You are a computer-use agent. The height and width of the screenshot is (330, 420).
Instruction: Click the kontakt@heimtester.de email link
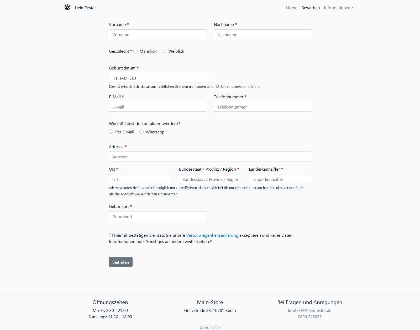[x=310, y=311]
